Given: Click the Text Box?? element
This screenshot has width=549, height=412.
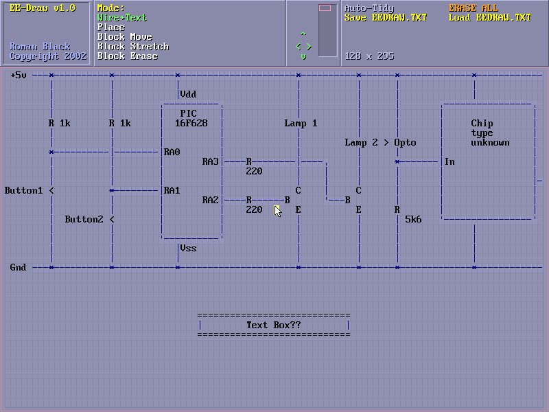Looking at the screenshot, I should coord(273,325).
